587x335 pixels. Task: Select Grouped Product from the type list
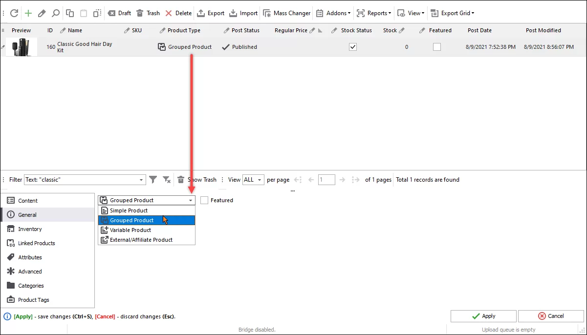click(x=131, y=220)
